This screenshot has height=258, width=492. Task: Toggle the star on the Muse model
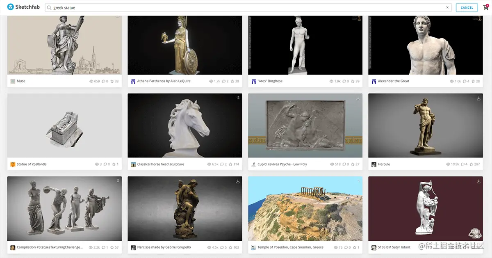111,81
